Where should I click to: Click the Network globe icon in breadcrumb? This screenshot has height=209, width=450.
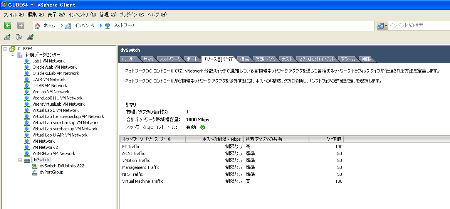(107, 26)
